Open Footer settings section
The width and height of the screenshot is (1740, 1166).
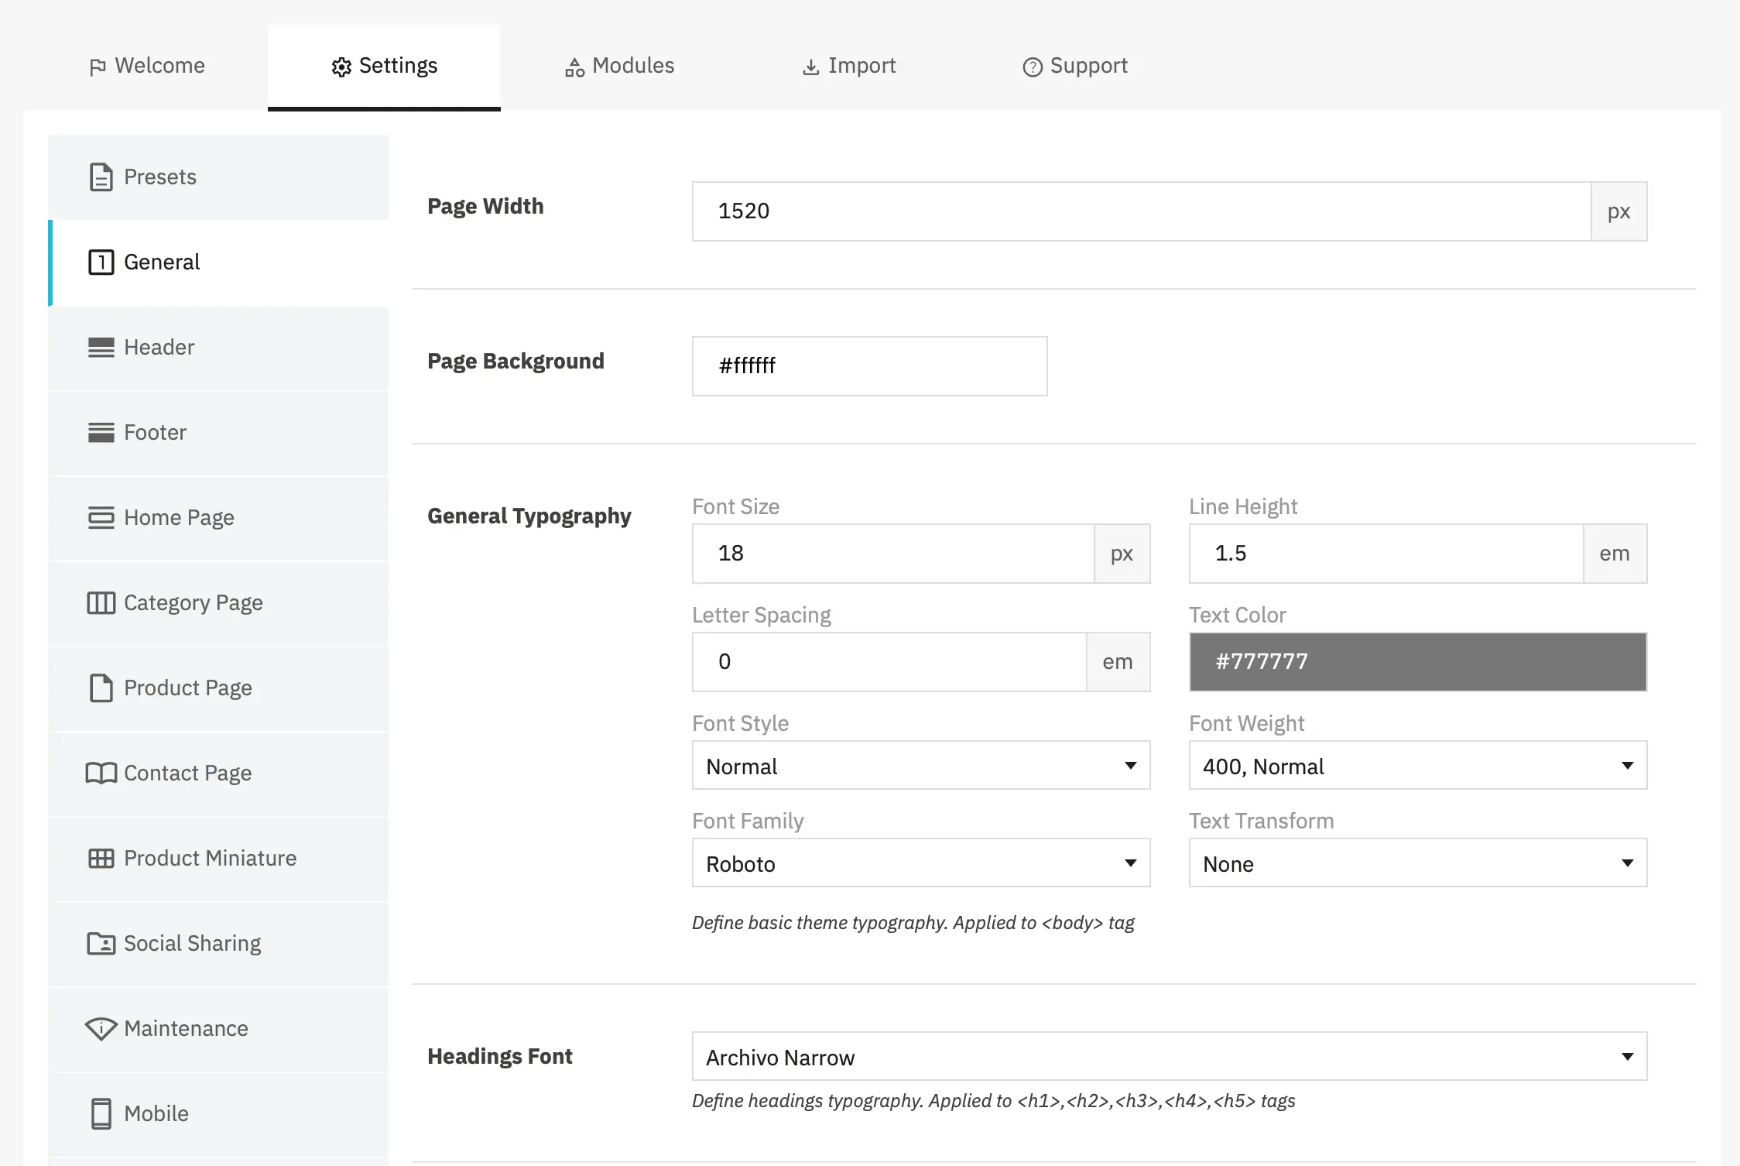point(218,433)
